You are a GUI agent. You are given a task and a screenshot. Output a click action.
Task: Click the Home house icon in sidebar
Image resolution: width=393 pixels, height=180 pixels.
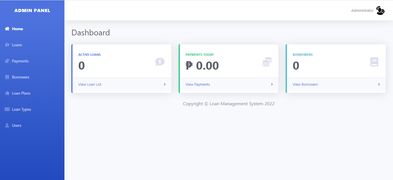point(7,29)
